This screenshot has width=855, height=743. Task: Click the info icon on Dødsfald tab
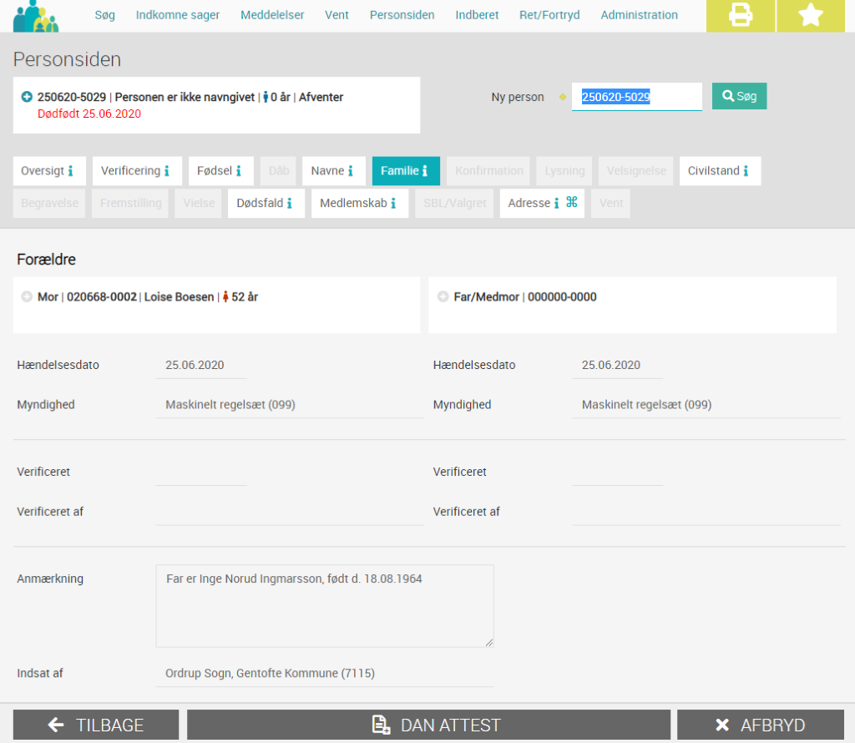click(x=290, y=204)
